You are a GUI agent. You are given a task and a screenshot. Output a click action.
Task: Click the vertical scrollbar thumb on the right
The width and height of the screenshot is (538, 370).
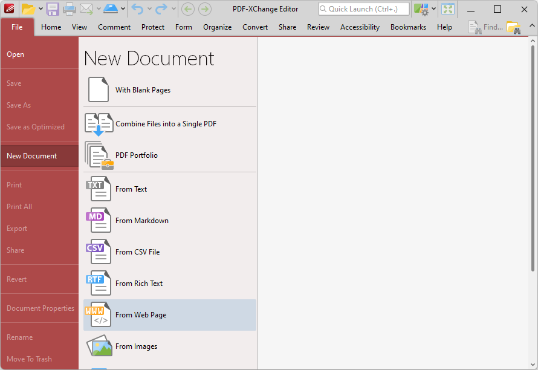pyautogui.click(x=533, y=158)
